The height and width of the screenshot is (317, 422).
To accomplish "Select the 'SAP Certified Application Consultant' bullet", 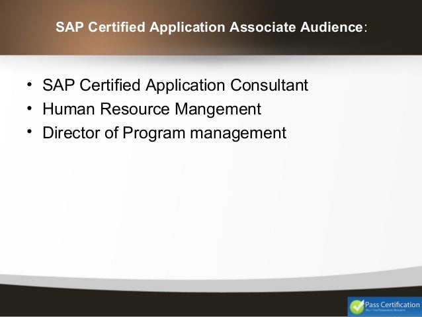I will click(x=175, y=85).
